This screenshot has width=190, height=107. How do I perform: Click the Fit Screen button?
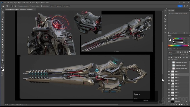click(59, 6)
